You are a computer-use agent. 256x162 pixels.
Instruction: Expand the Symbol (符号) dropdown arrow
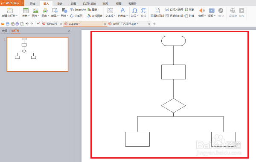[x=138, y=16]
